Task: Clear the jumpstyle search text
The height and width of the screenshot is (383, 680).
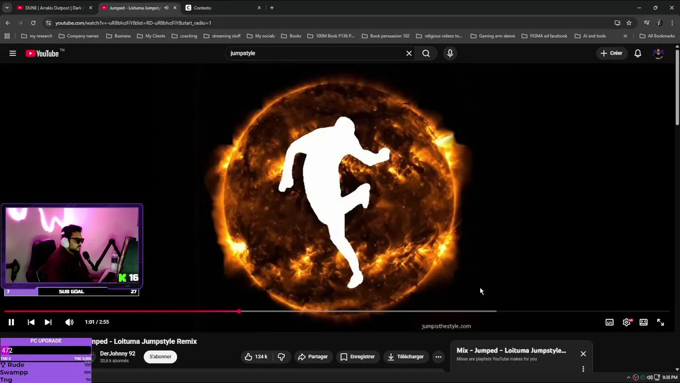Action: click(x=409, y=53)
